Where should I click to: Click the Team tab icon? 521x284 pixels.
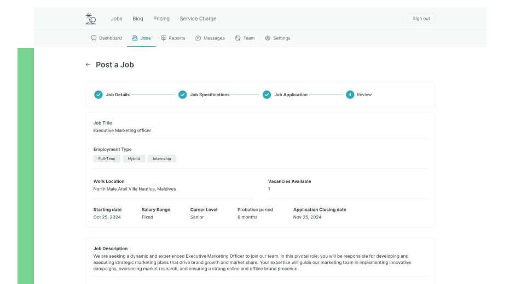tap(238, 38)
